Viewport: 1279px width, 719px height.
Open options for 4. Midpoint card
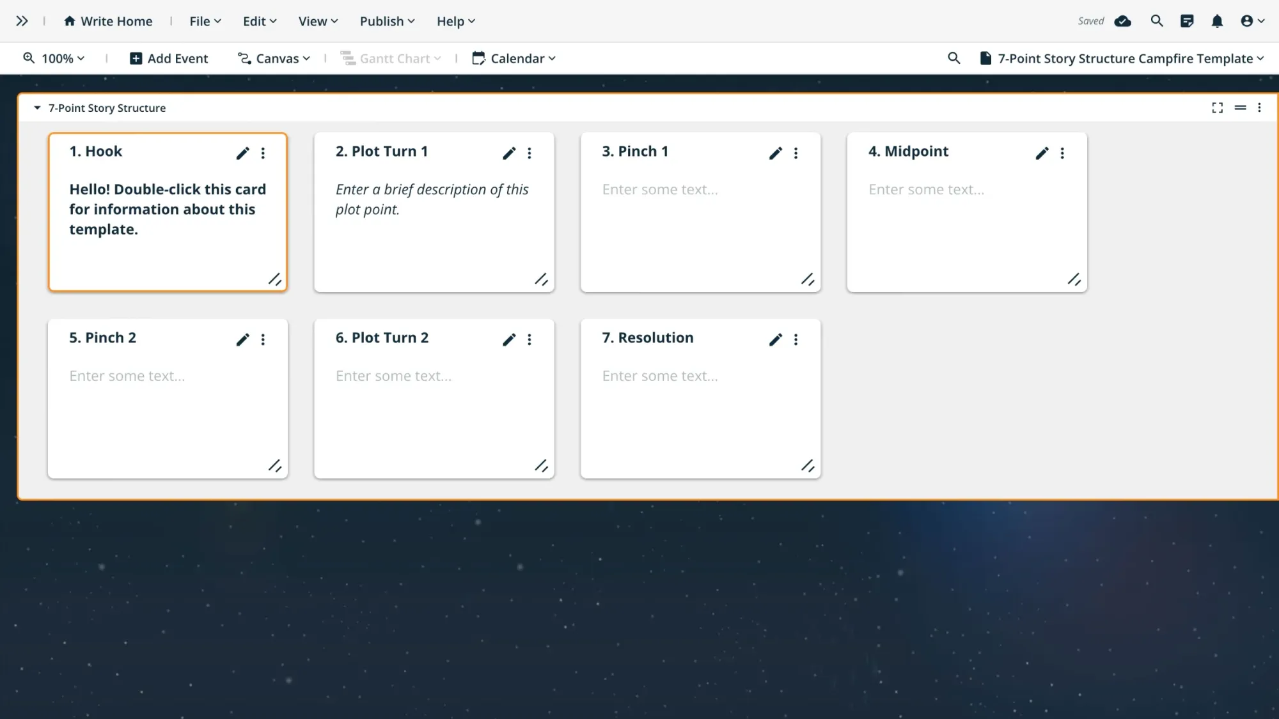pos(1062,153)
